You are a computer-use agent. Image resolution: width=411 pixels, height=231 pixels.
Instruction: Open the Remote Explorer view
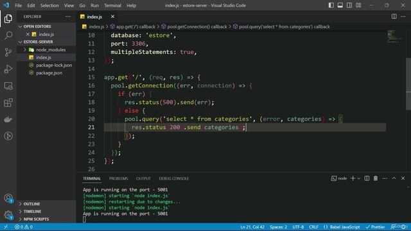[x=8, y=86]
